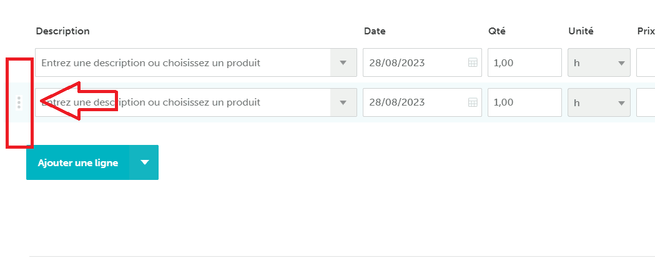Screen dimensions: 655x278
Task: Open the calendar picker in the second row
Action: tap(473, 102)
